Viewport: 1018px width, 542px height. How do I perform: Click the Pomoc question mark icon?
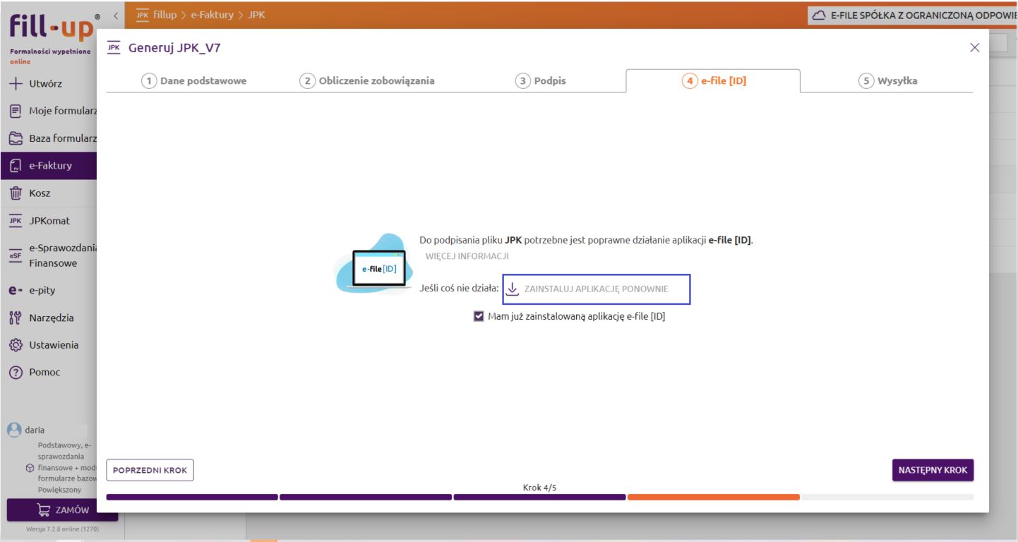coord(16,373)
